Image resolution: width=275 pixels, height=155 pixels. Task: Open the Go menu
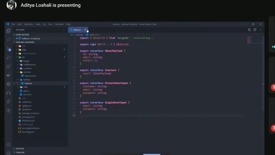point(44,24)
